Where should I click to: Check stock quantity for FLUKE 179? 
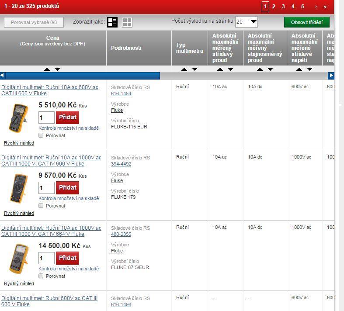69,198
